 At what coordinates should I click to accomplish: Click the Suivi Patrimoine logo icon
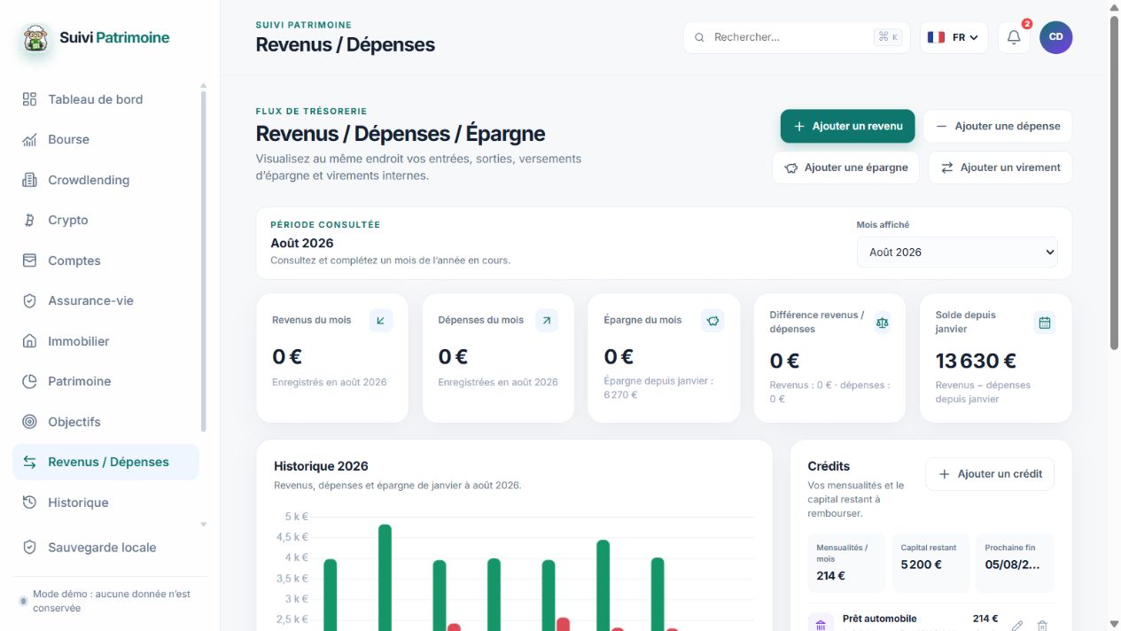tap(36, 38)
